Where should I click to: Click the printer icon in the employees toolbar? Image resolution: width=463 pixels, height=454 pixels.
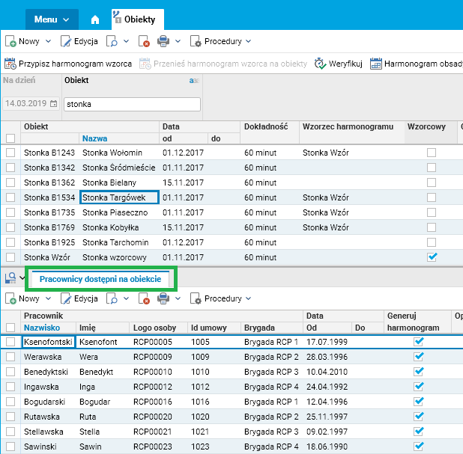pos(163,298)
